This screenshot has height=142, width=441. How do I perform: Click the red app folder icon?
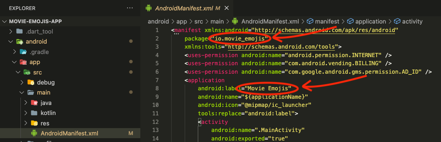[x=23, y=62]
